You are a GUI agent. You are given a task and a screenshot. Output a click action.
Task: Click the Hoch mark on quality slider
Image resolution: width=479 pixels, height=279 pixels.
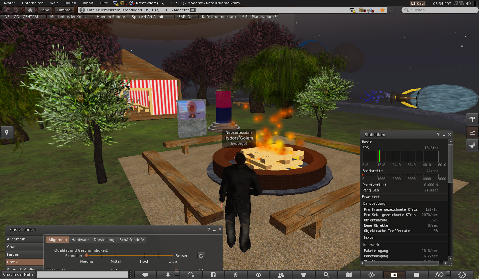tap(144, 256)
